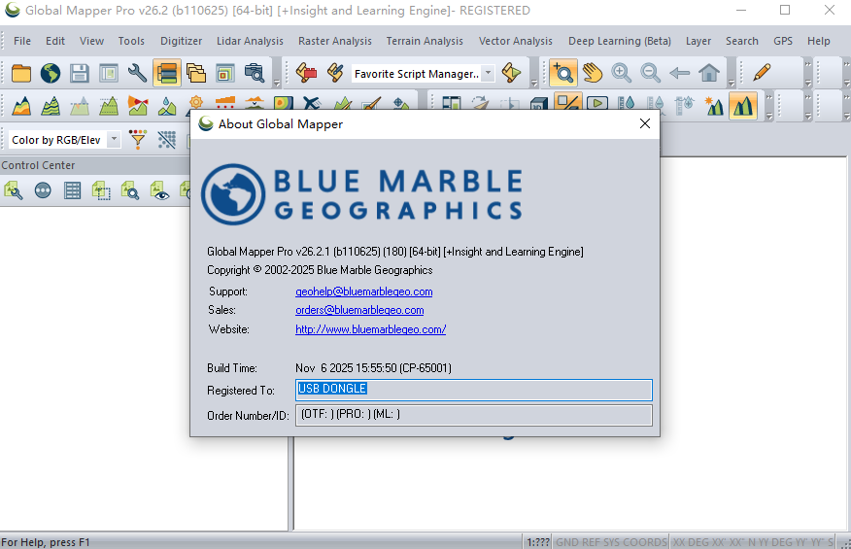Toggle layer visibility eye icon in Control Center
This screenshot has width=851, height=549.
pos(159,190)
